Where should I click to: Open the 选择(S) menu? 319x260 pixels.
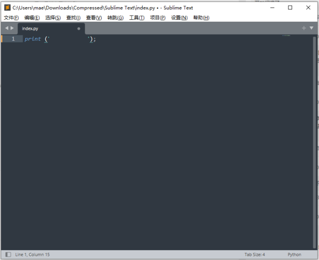pyautogui.click(x=53, y=18)
